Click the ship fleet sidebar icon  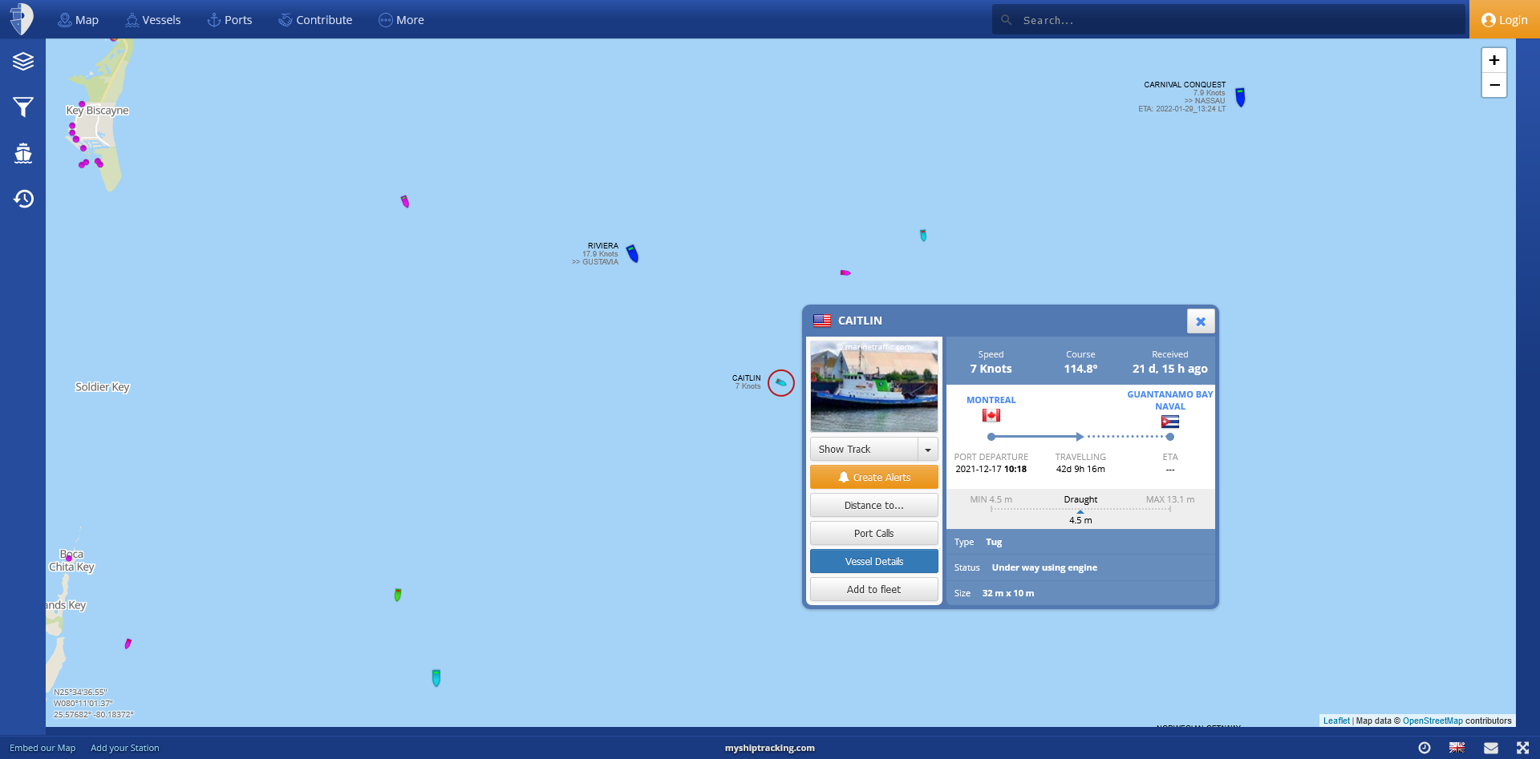pos(23,152)
